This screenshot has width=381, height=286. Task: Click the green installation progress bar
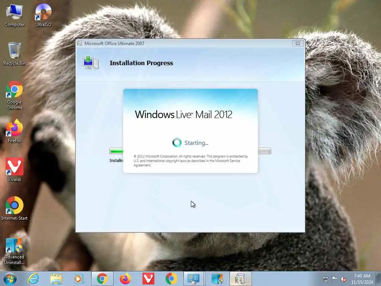116,151
